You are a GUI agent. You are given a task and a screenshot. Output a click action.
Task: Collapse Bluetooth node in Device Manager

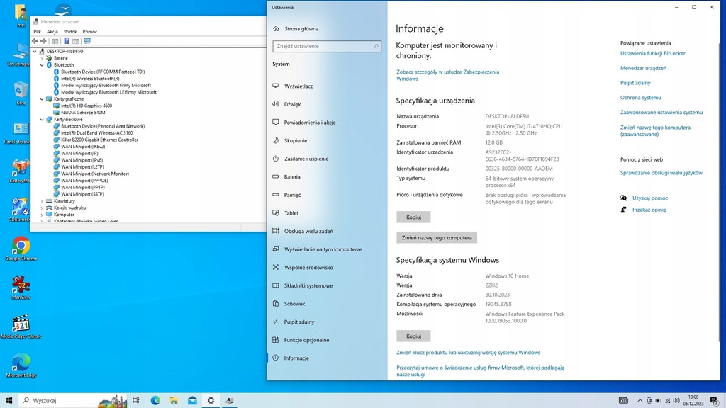pos(42,65)
